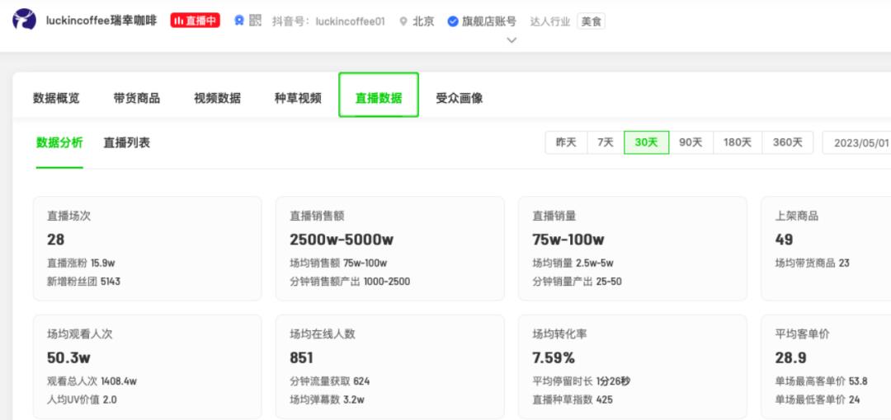Select the 直播数据 tab
891x420 pixels.
click(x=379, y=95)
